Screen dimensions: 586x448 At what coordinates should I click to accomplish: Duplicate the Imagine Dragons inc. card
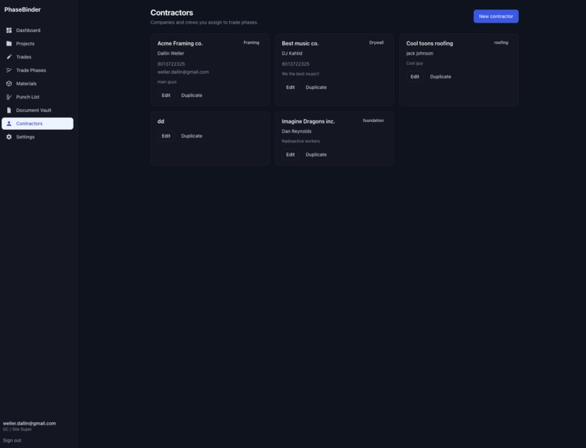(316, 155)
